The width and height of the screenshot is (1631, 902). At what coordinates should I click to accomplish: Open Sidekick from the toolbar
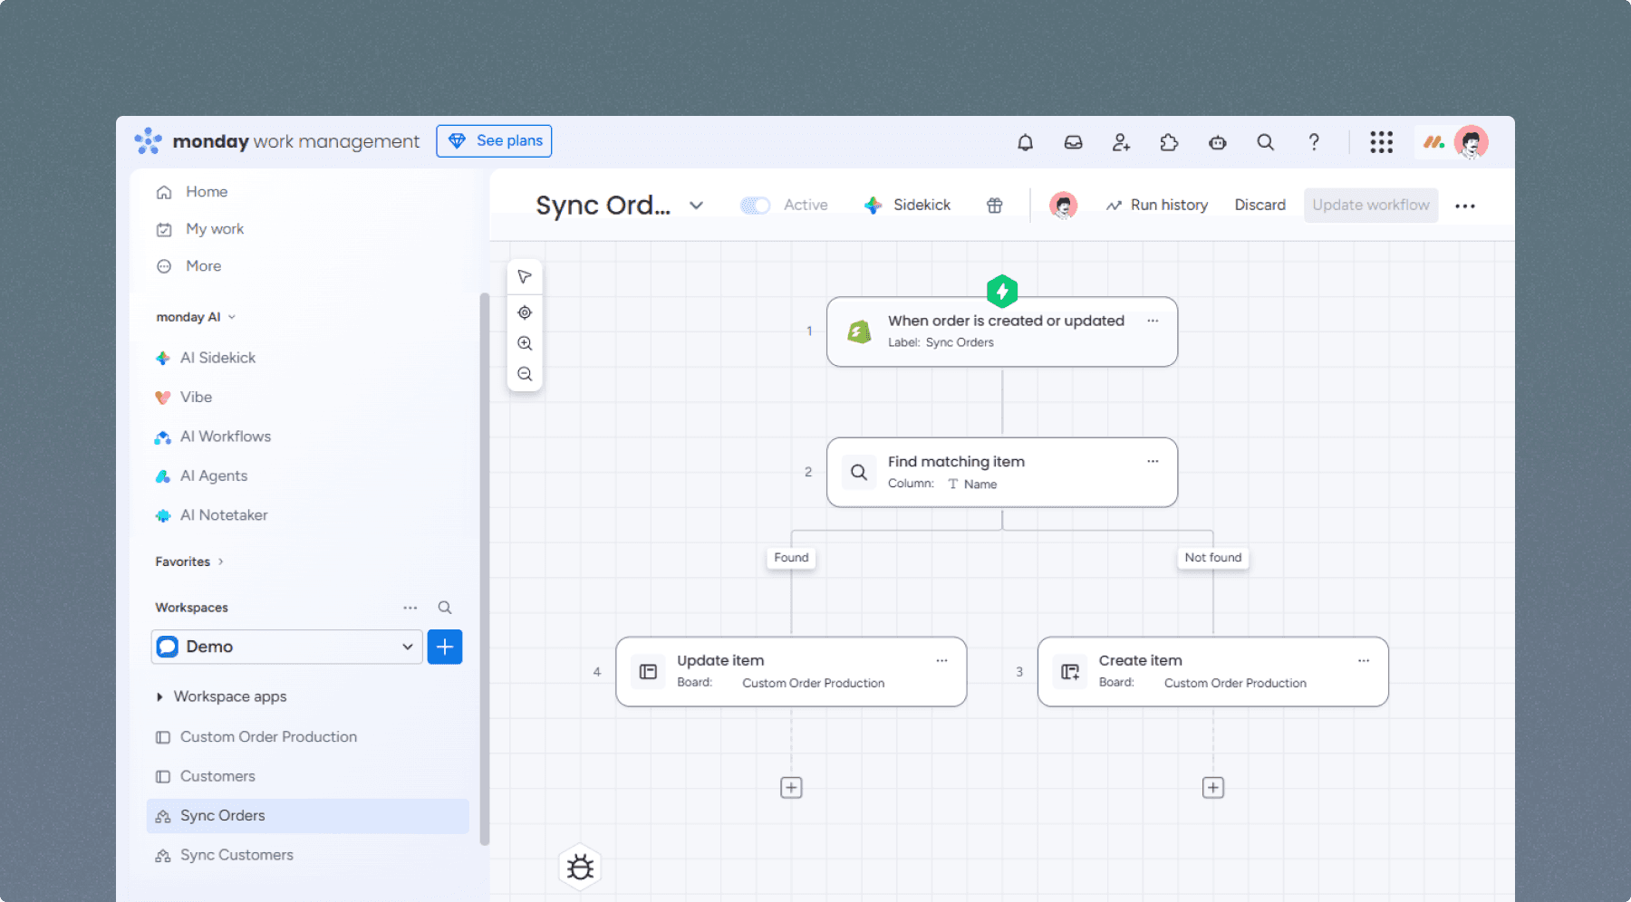(x=907, y=206)
